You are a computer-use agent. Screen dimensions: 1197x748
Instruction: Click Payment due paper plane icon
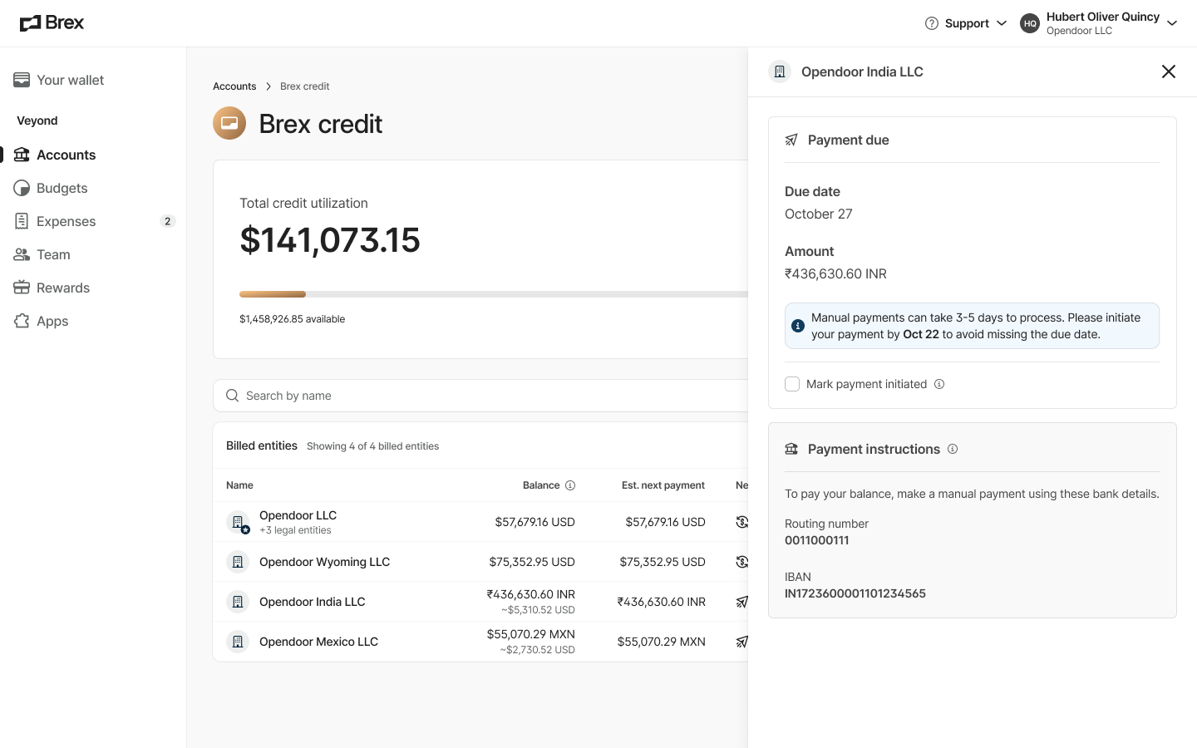pos(791,140)
